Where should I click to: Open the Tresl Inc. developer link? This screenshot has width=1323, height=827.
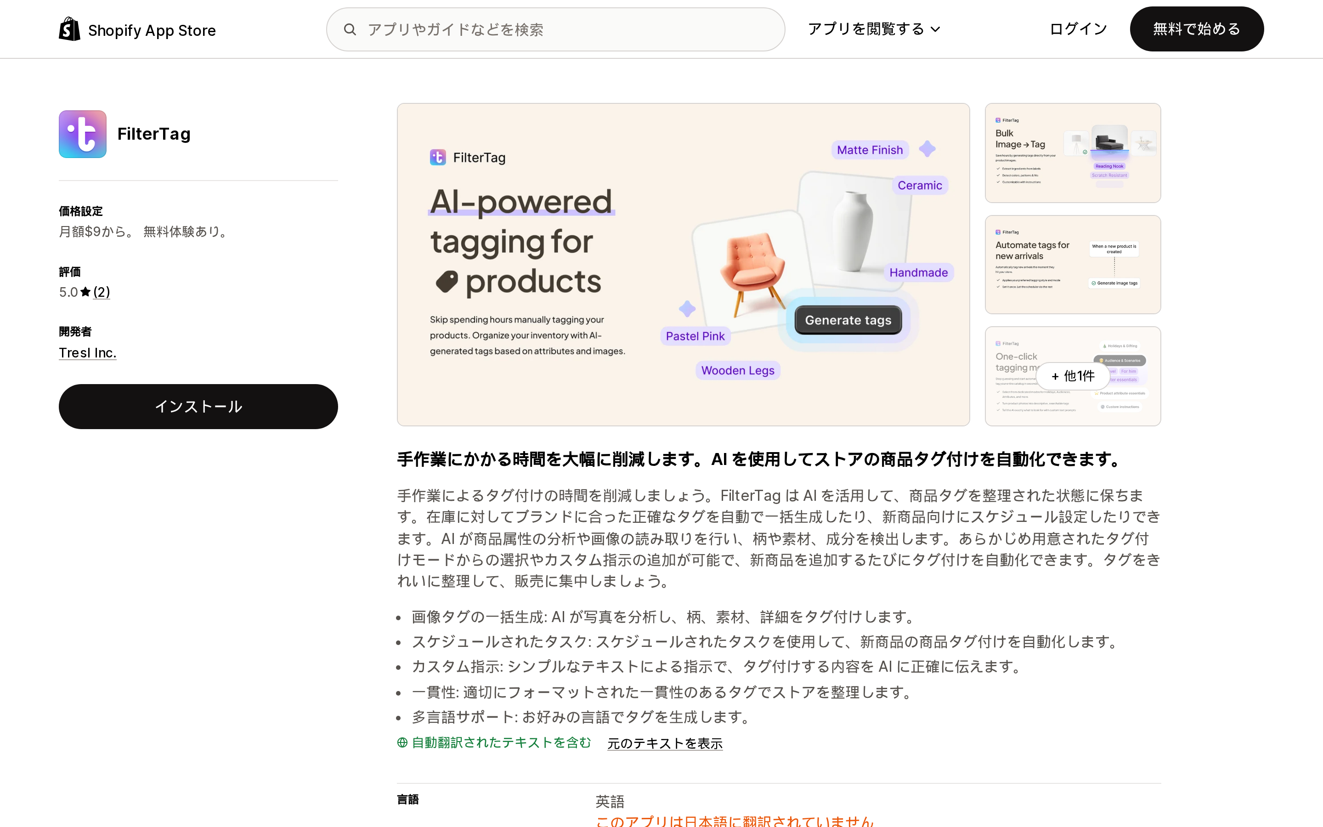coord(87,353)
